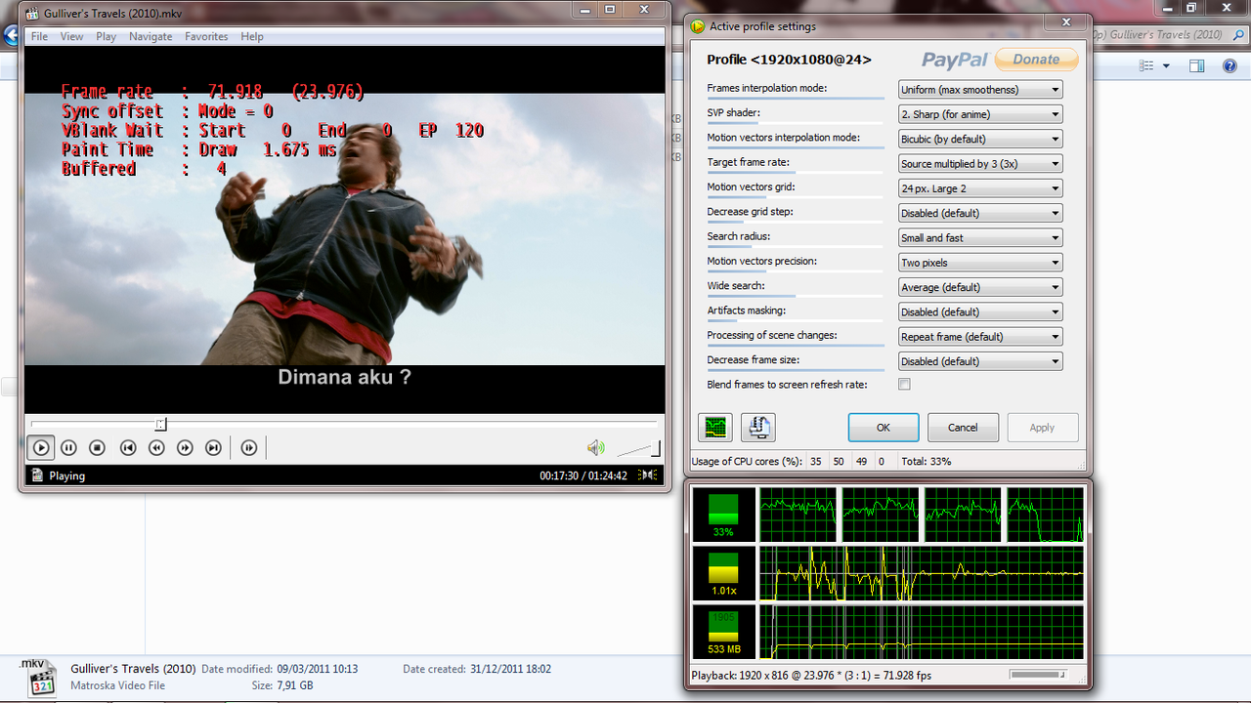Skip to the previous track
Screen dimensions: 1251x703
tap(127, 448)
